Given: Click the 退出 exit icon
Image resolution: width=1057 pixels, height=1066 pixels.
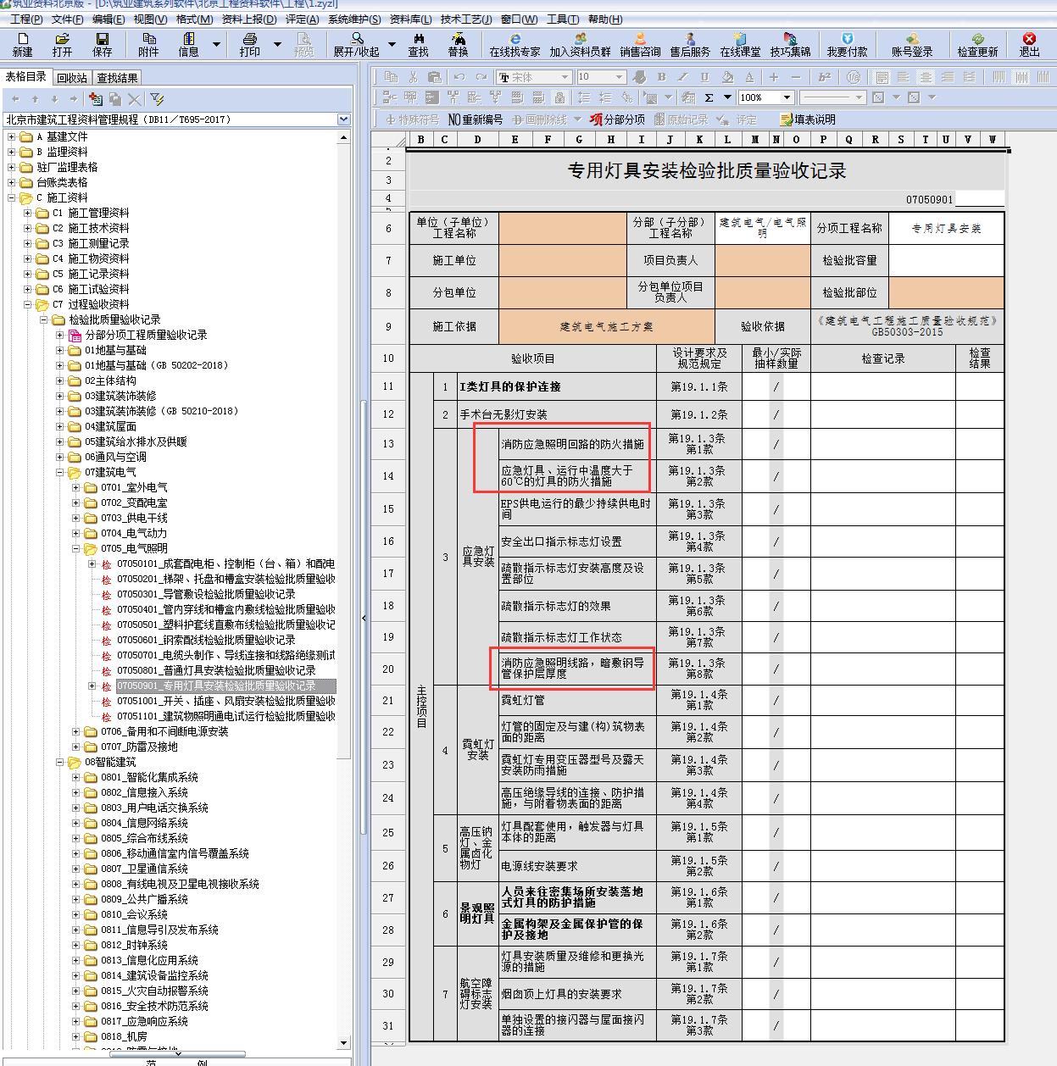Looking at the screenshot, I should [x=1029, y=45].
